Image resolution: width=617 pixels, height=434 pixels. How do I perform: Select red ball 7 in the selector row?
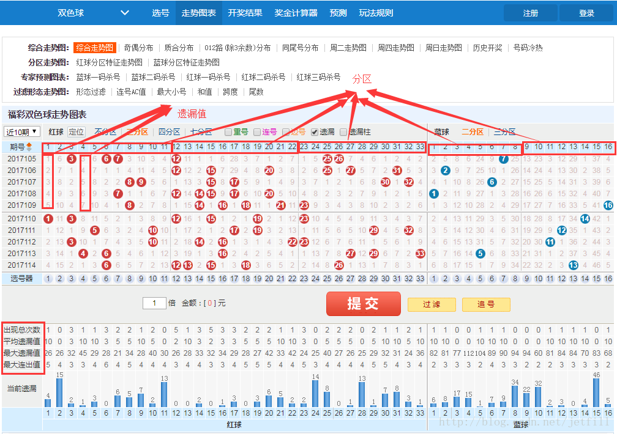tap(118, 279)
